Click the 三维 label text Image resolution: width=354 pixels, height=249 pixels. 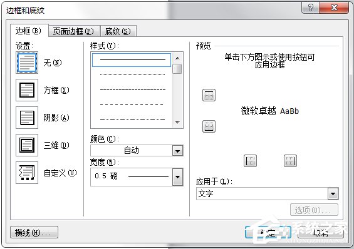point(56,145)
